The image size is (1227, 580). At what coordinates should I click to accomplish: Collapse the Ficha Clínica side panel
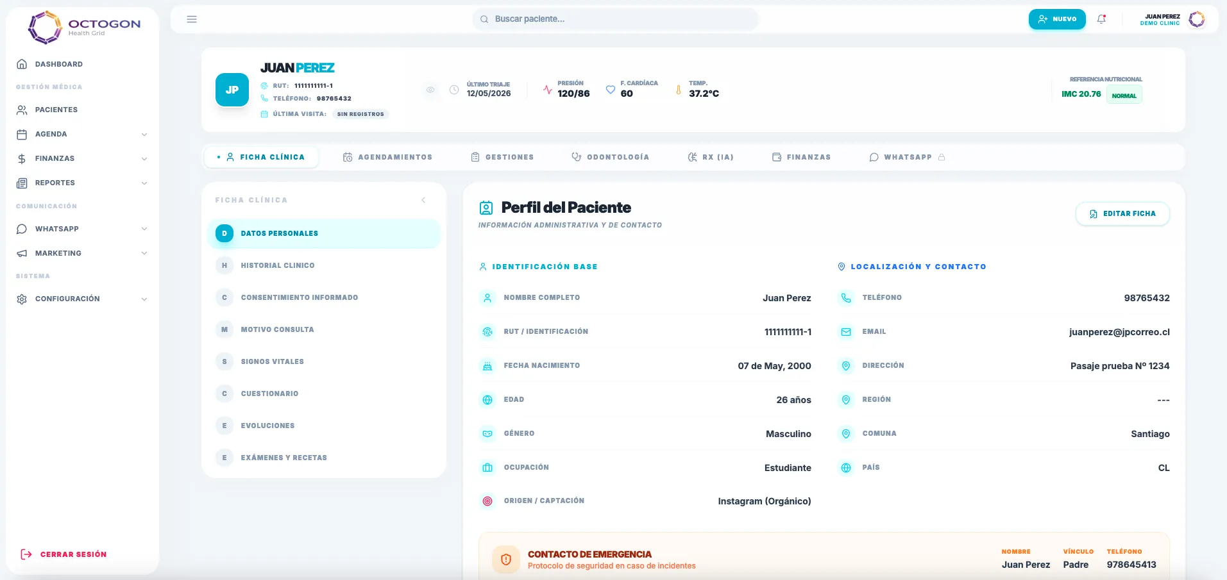423,200
